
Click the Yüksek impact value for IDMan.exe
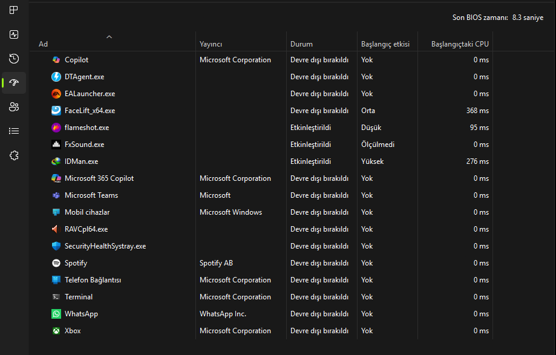point(372,161)
